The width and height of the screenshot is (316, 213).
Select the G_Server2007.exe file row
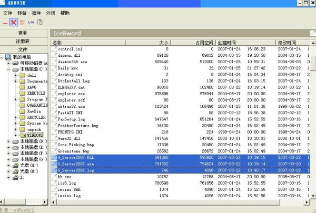point(180,164)
